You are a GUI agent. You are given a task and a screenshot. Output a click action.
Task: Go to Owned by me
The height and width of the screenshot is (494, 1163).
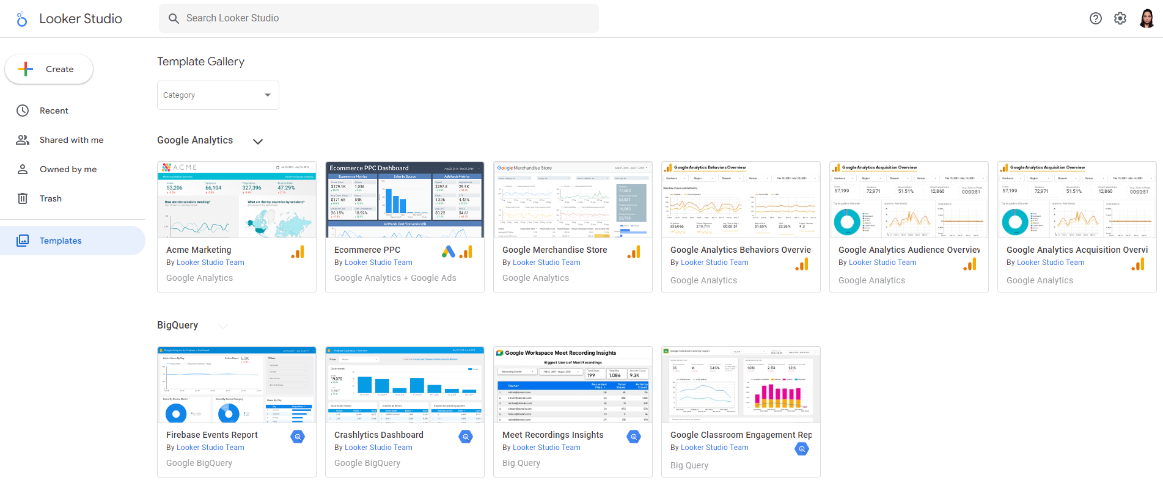pos(73,169)
